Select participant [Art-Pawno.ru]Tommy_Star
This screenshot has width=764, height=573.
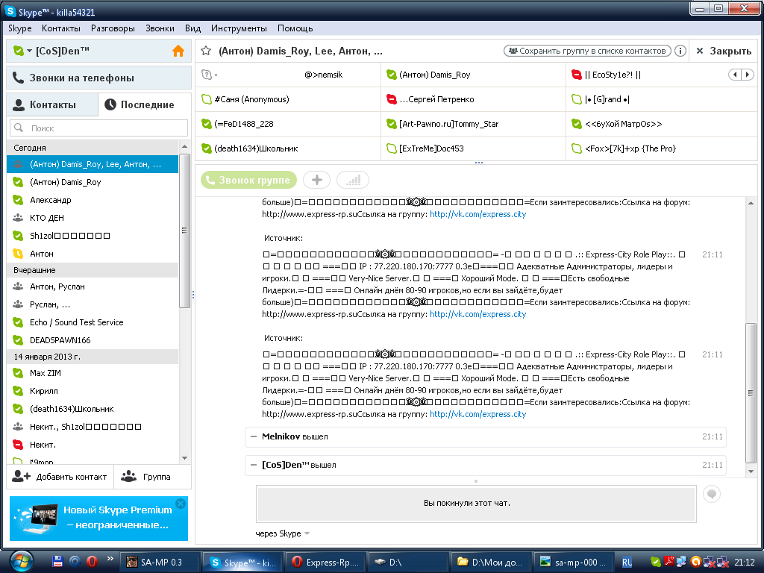(x=448, y=124)
